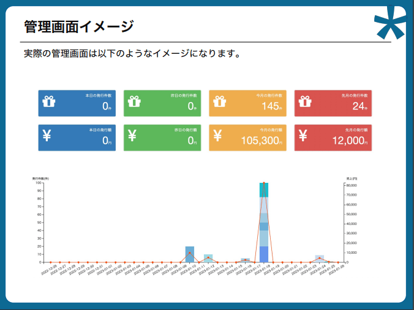Select the 24件 value on the red card
Viewport: 414px width, 310px height.
coord(360,106)
